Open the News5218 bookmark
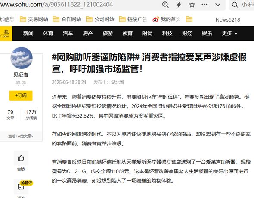This screenshot has height=198, width=254. [228, 20]
